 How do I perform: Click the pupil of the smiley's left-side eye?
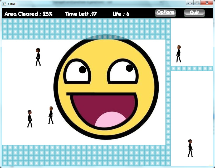[82, 70]
